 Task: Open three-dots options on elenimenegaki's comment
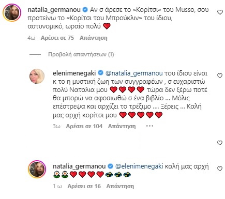[149, 126]
